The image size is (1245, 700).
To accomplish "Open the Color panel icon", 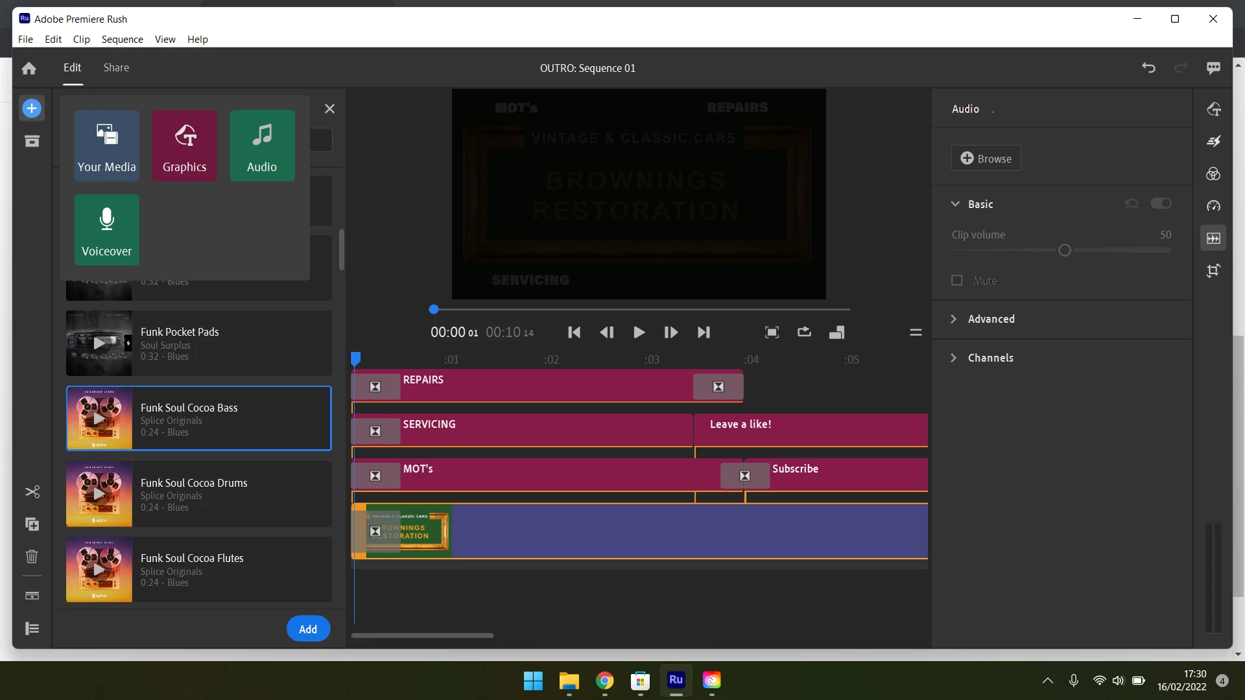I will 1213,174.
